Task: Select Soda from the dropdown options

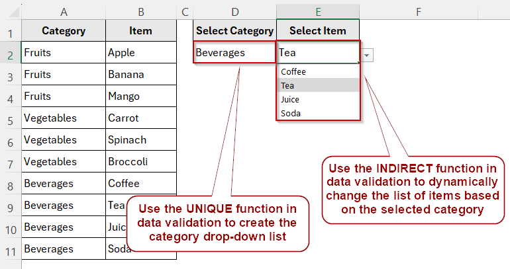Action: (318, 113)
